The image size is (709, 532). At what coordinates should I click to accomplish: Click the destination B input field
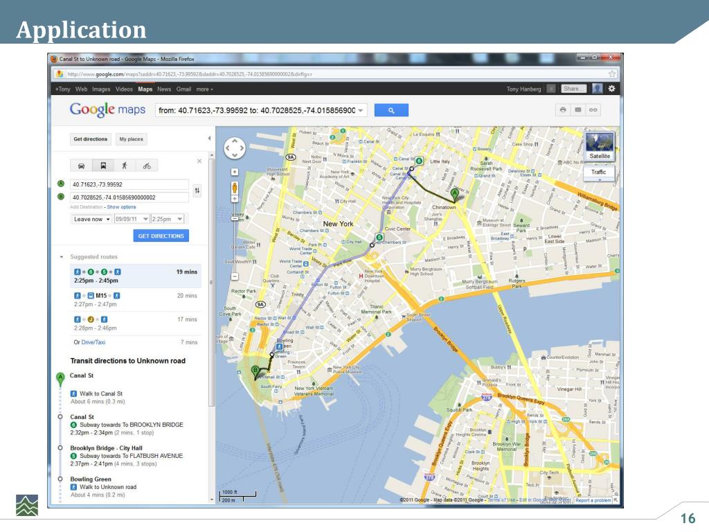(129, 197)
